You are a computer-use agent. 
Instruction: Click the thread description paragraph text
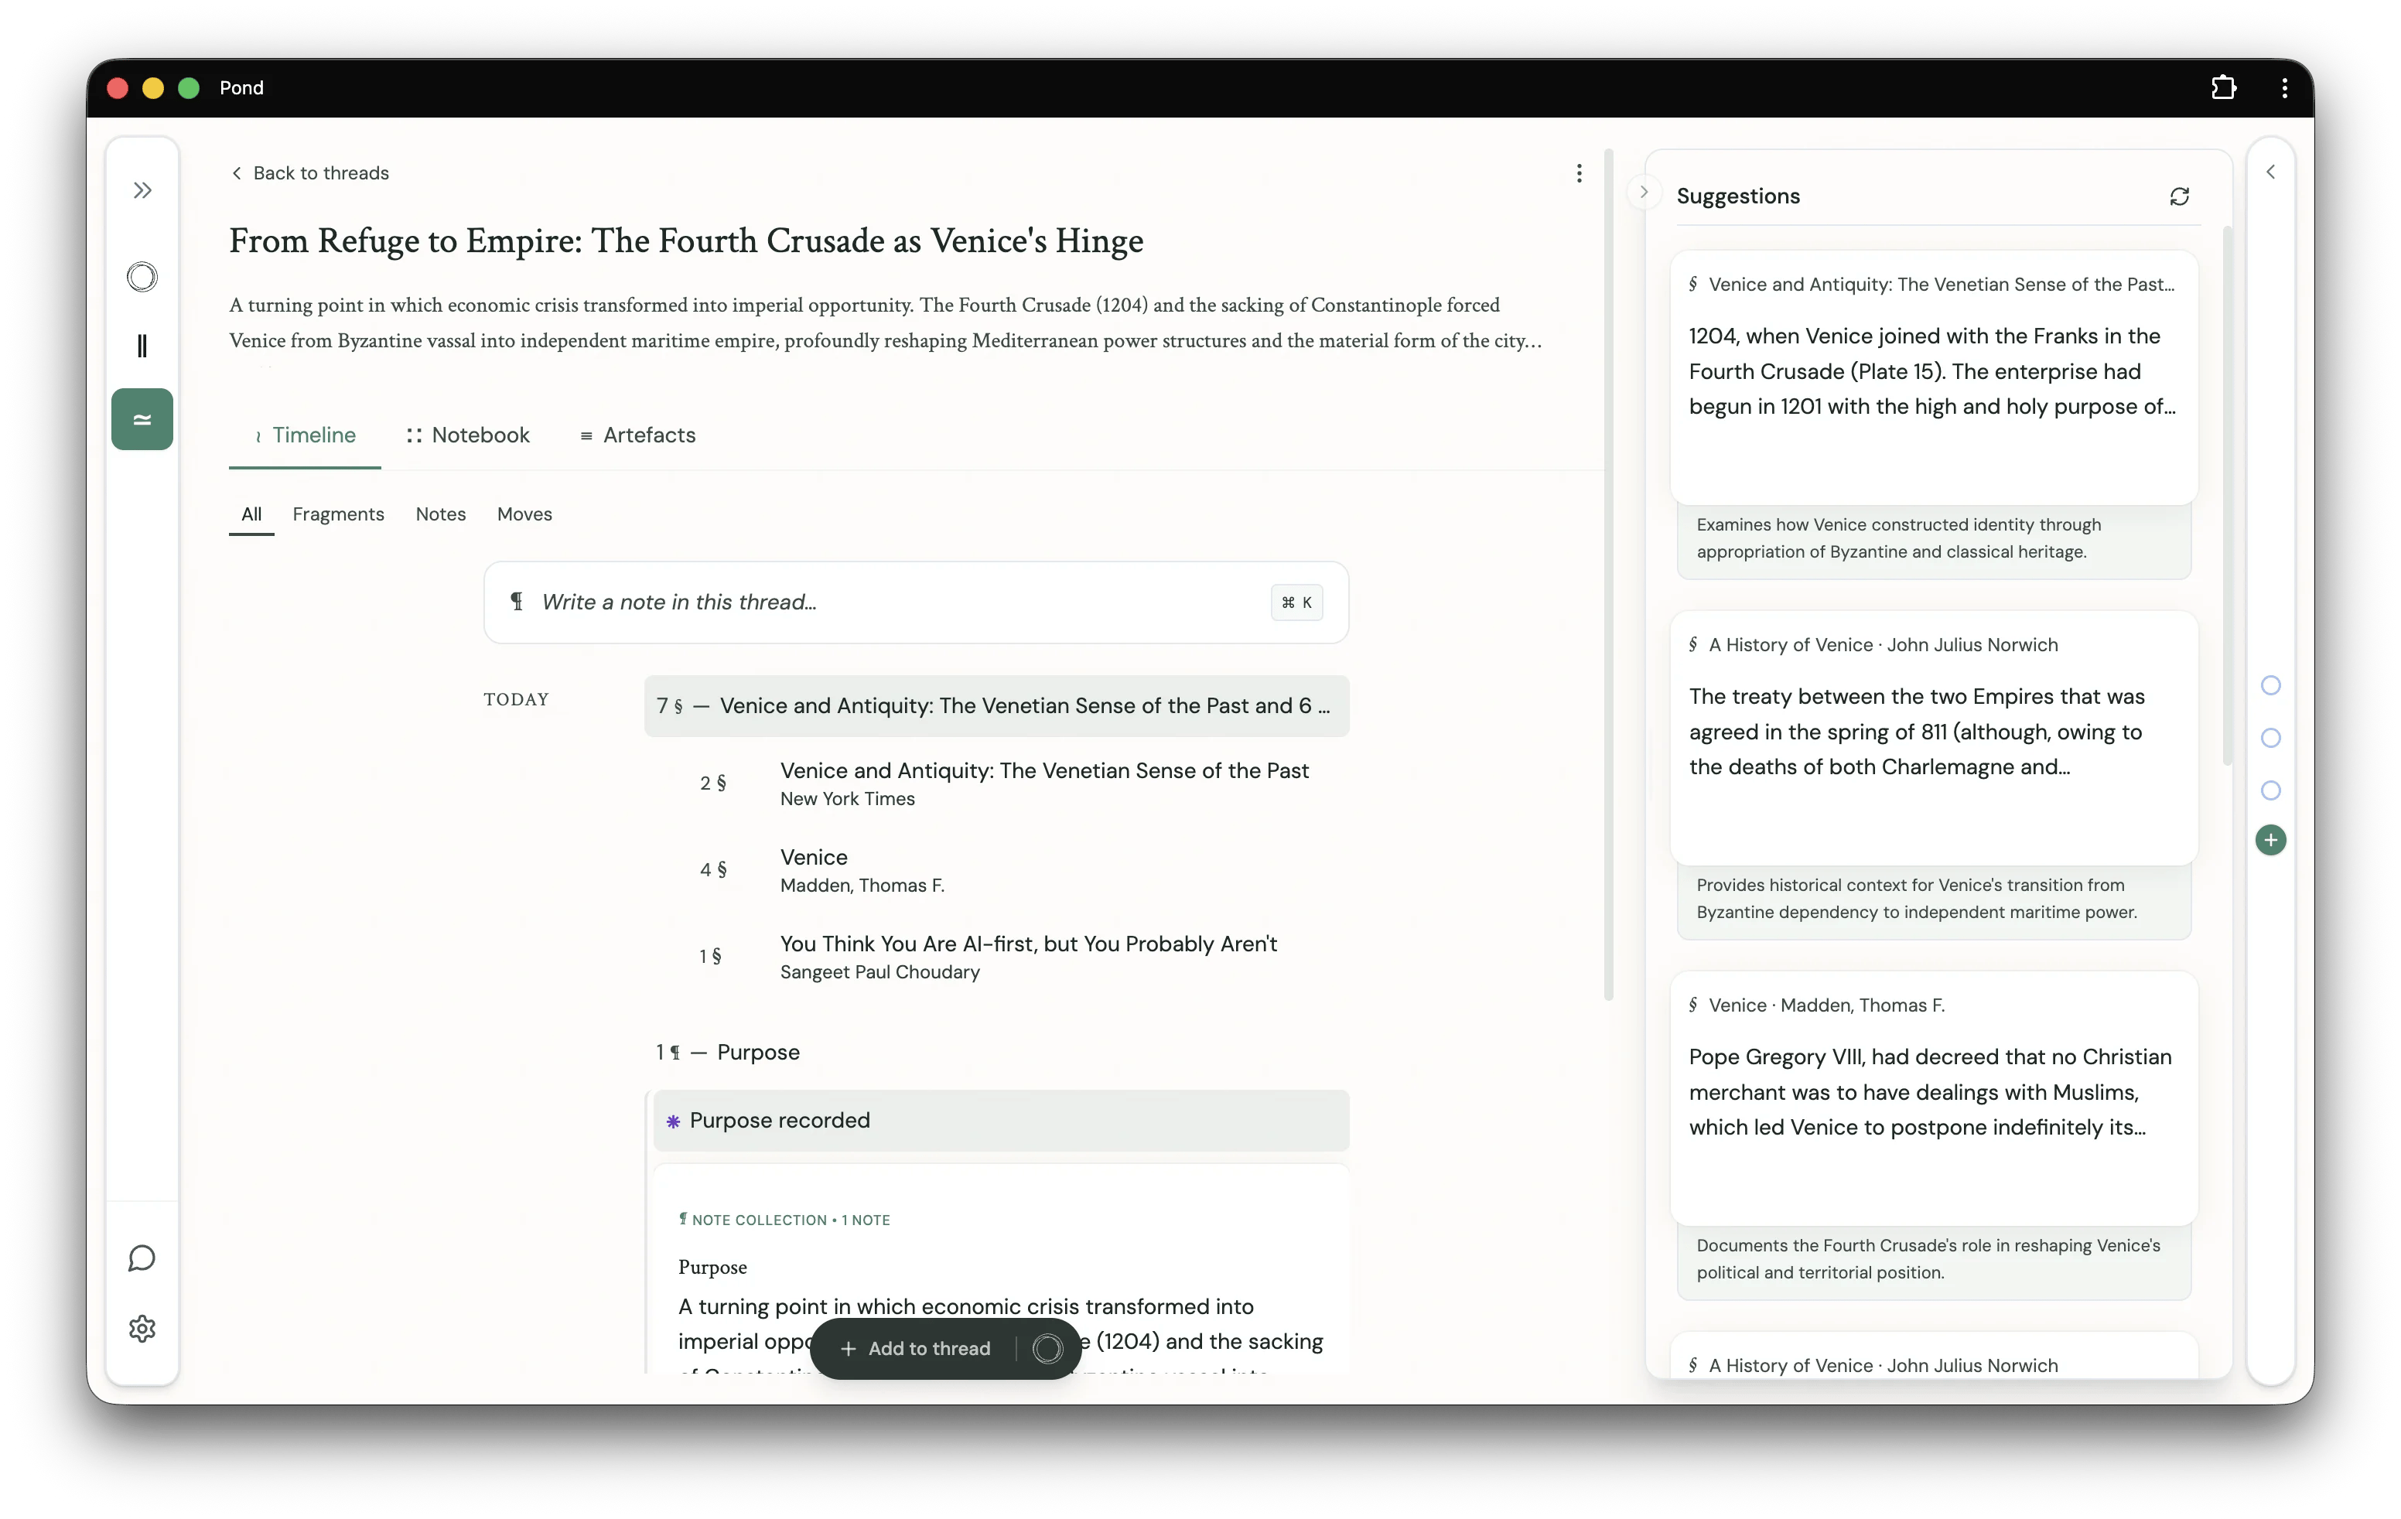886,322
